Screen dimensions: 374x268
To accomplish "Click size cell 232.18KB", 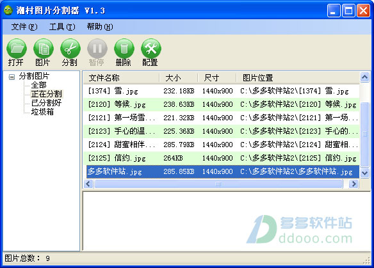I will click(x=179, y=91).
